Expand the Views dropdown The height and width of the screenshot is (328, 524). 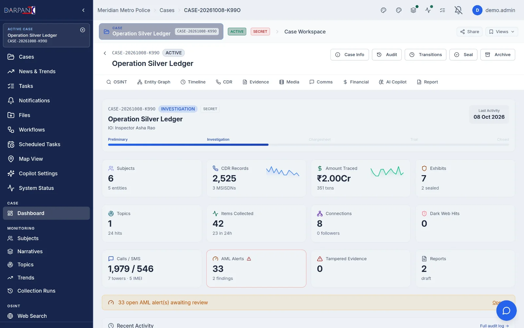pyautogui.click(x=501, y=31)
